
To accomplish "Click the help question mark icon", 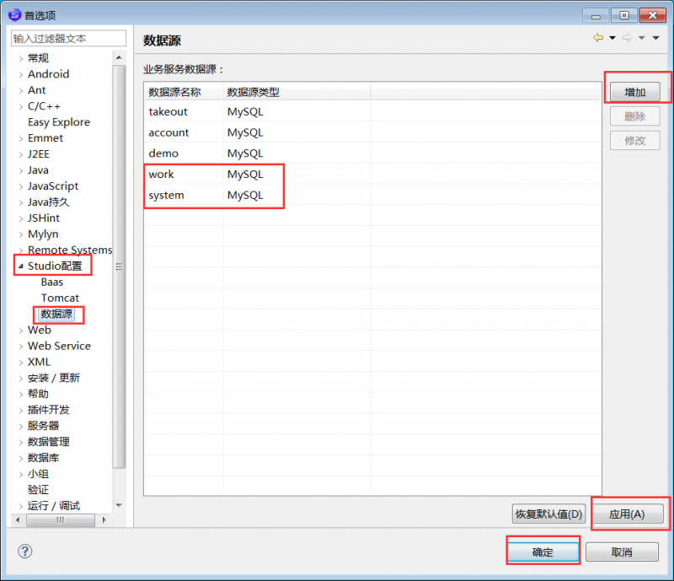I will 25,551.
